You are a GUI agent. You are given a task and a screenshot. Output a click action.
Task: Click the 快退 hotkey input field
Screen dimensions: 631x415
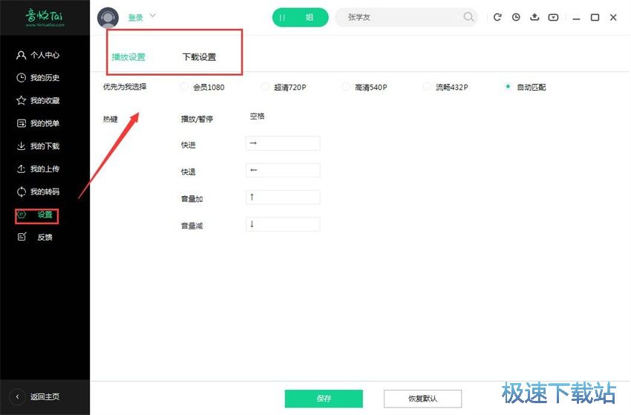coord(283,170)
